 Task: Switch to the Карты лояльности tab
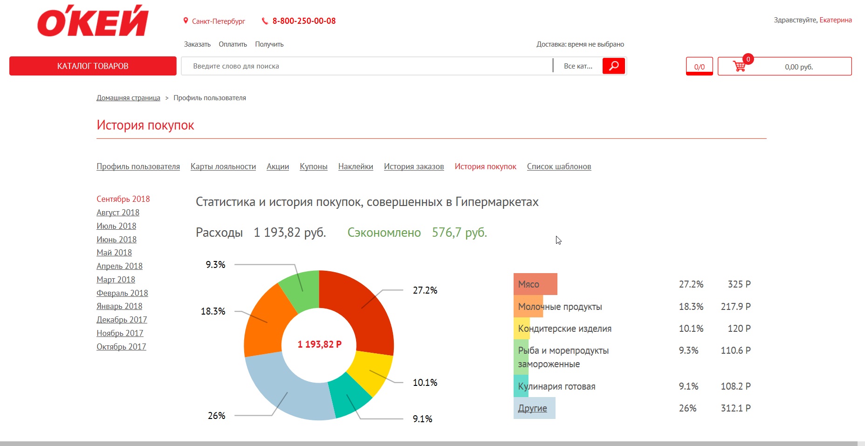point(223,166)
